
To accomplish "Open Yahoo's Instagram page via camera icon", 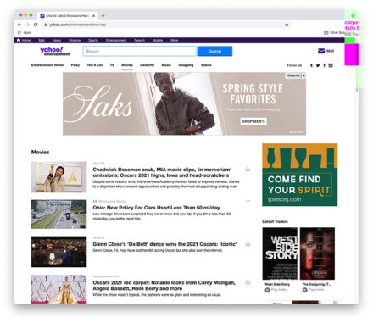I will 331,65.
